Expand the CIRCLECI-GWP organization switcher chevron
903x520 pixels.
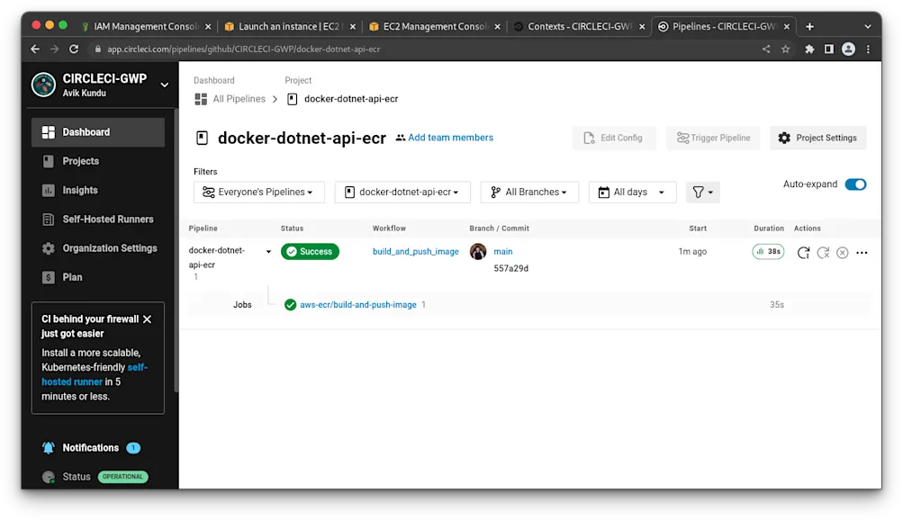coord(164,85)
